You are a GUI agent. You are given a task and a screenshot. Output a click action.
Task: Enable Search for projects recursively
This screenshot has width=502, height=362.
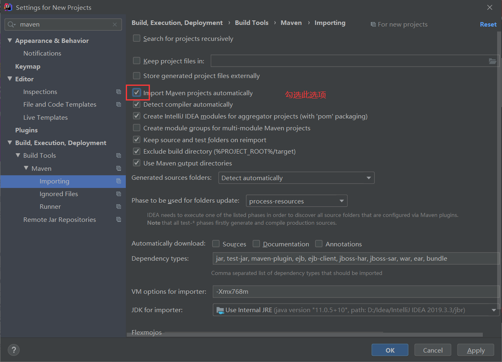137,38
